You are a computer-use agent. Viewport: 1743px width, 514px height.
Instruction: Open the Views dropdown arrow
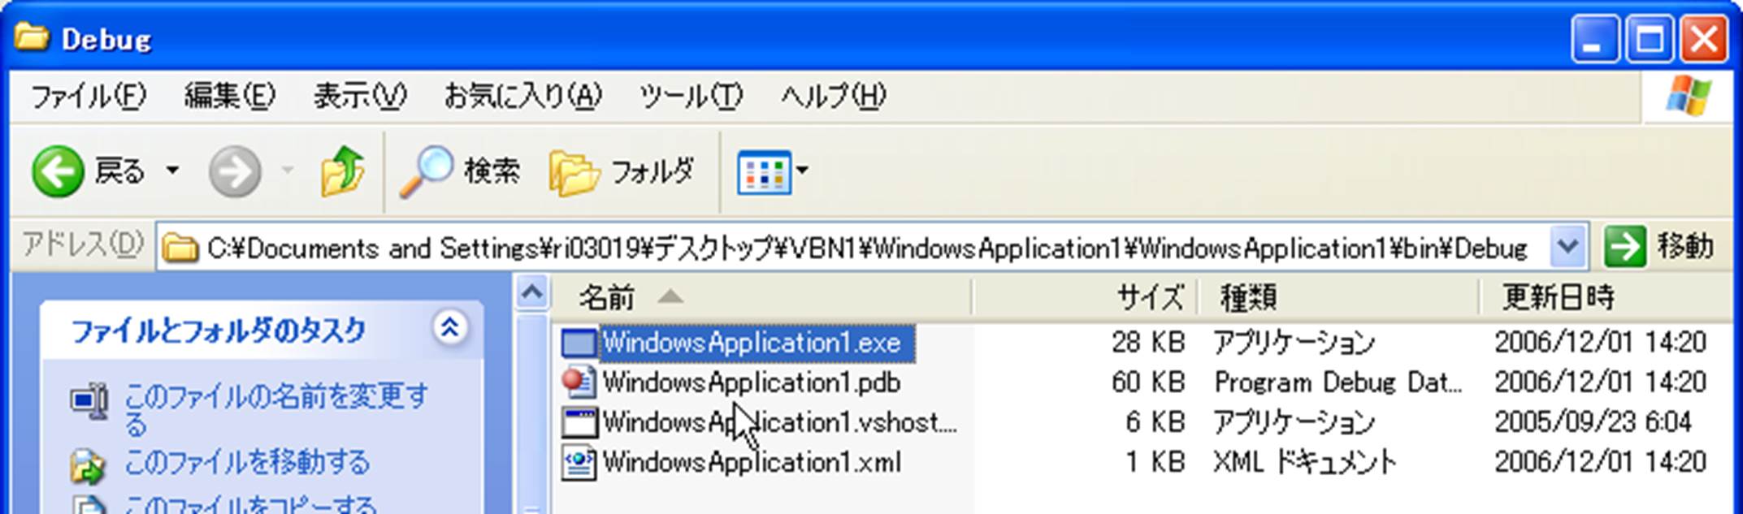click(x=803, y=171)
